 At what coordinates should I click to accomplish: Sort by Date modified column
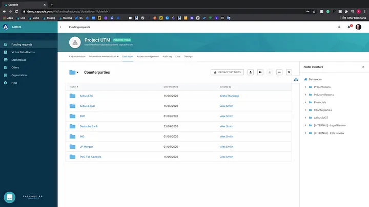click(171, 87)
